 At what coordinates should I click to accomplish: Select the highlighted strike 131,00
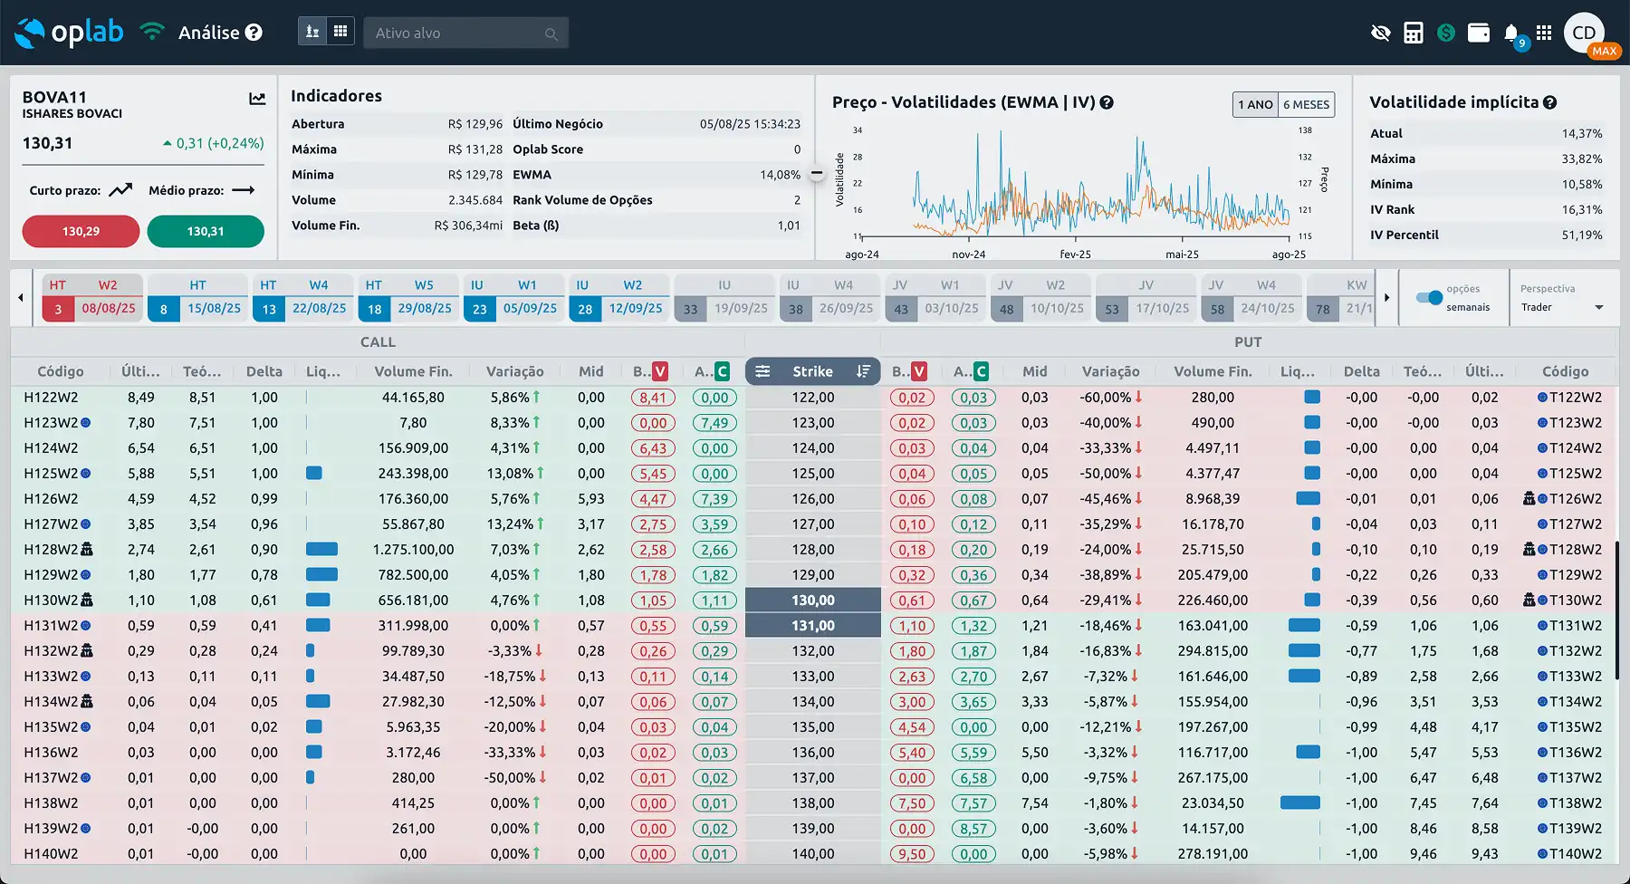click(x=813, y=626)
